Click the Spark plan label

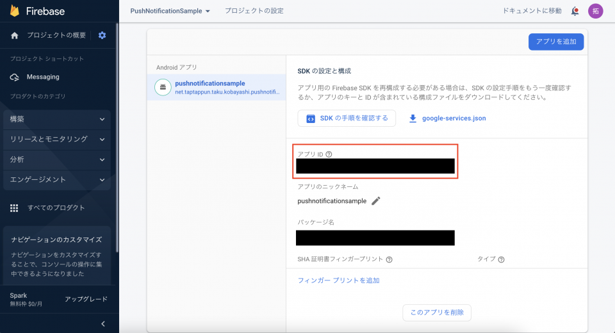point(19,295)
